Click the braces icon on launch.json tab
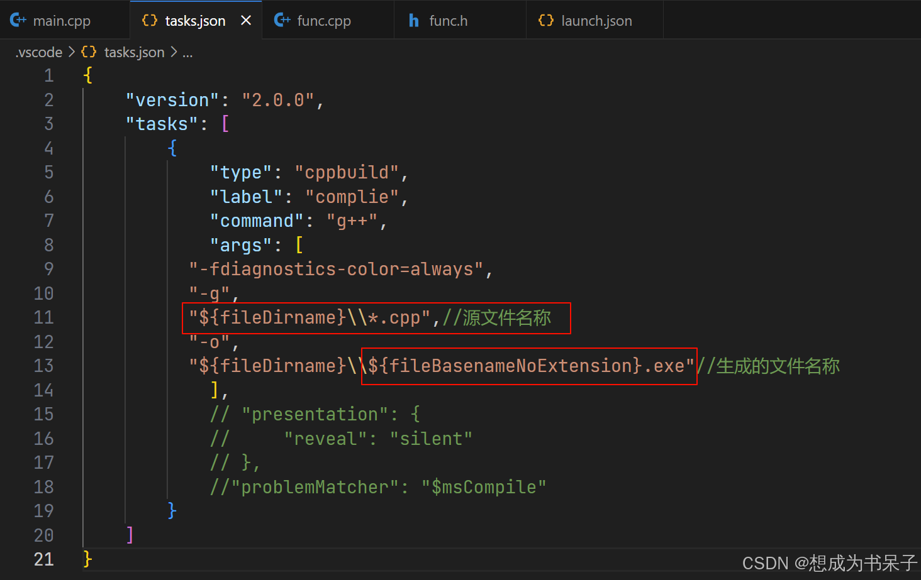Viewport: 921px width, 580px height. tap(545, 19)
